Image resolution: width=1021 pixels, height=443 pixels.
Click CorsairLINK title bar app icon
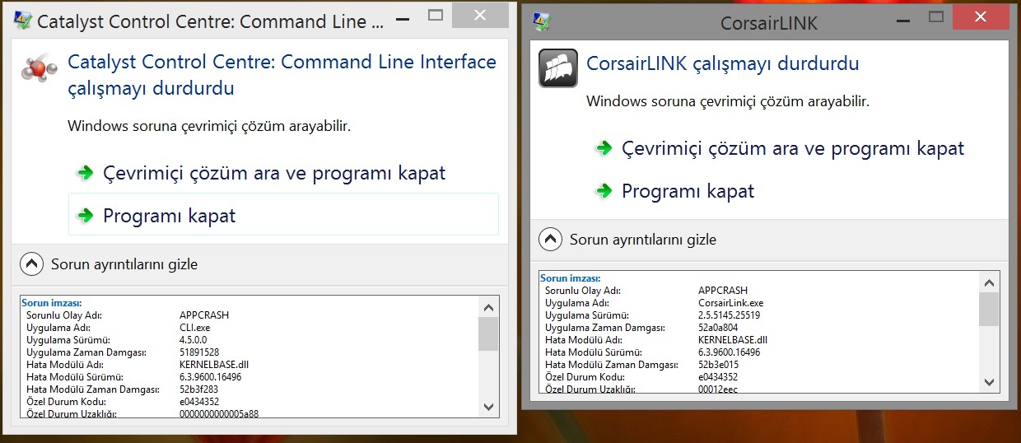540,21
